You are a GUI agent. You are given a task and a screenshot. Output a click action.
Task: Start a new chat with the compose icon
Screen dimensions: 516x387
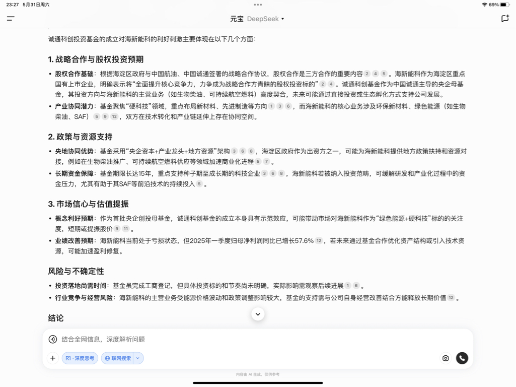click(x=505, y=19)
